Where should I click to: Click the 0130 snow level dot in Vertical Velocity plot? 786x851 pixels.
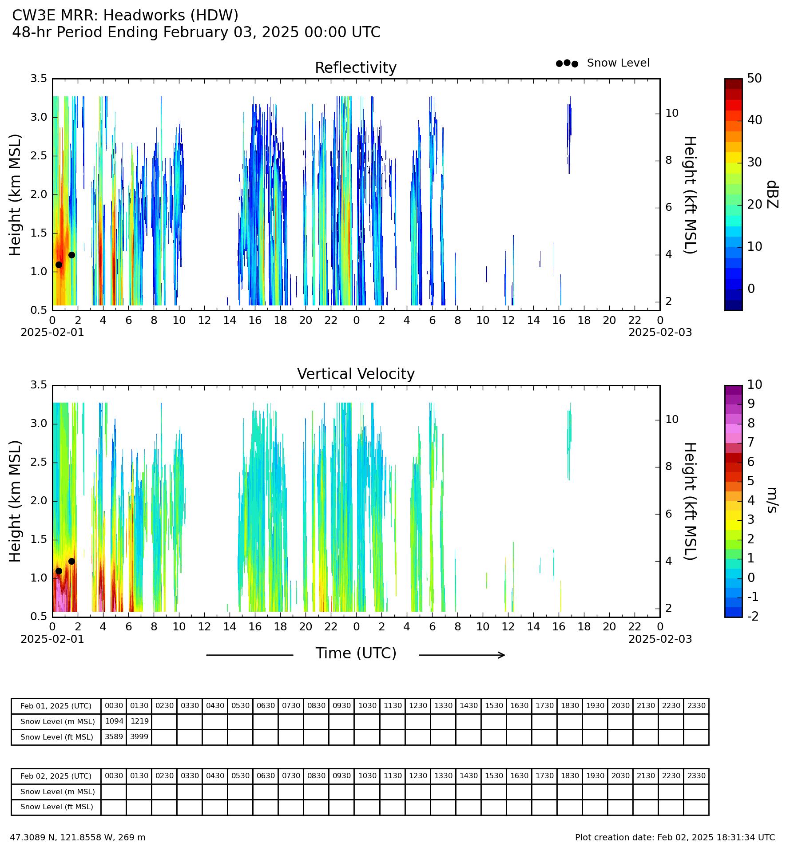(71, 561)
